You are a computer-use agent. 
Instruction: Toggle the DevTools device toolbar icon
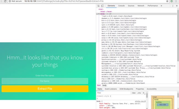coord(102,6)
